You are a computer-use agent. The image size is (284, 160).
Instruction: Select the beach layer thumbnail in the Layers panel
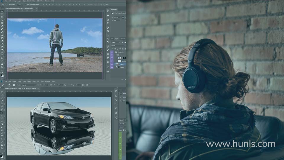coord(117,64)
